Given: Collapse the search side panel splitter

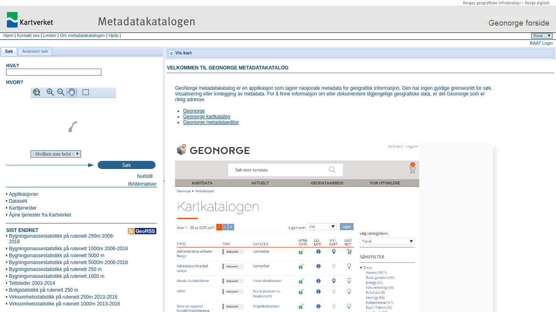Looking at the screenshot, I should (x=164, y=181).
